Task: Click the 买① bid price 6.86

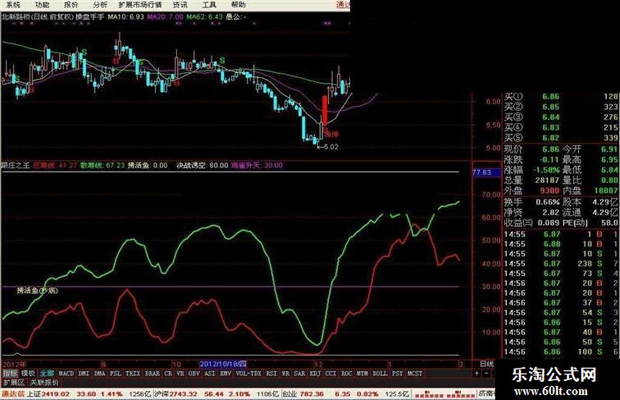Action: pos(551,97)
